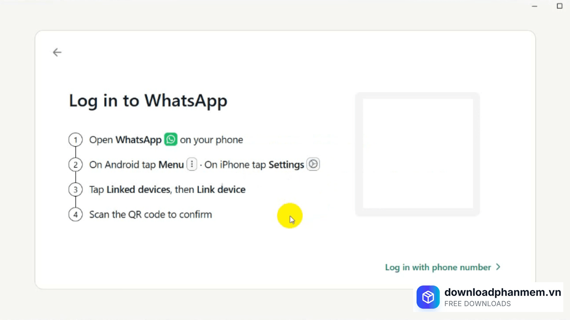Click the chevron after Log in with phone number
The height and width of the screenshot is (320, 570).
[498, 267]
